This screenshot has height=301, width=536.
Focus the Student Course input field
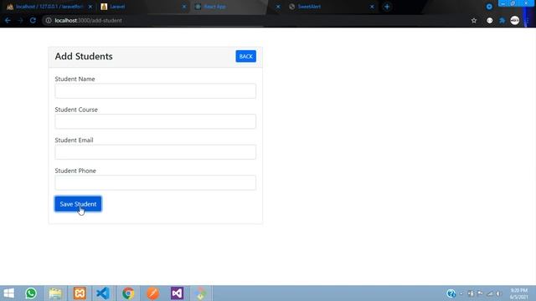155,121
